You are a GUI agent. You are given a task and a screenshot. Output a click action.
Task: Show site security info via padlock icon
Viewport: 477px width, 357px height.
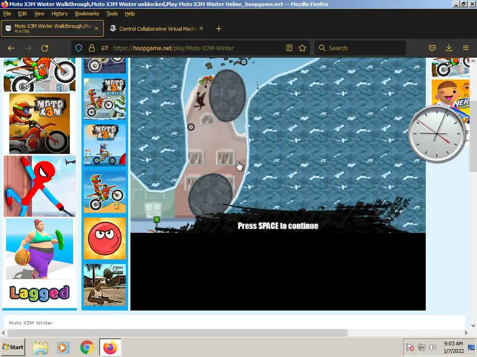92,48
